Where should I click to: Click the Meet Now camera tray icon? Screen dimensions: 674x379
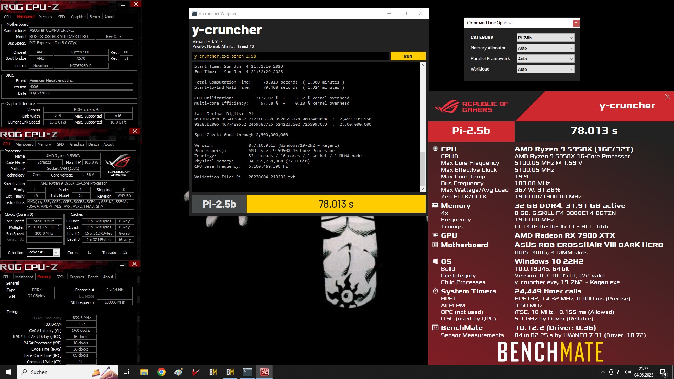(611, 372)
